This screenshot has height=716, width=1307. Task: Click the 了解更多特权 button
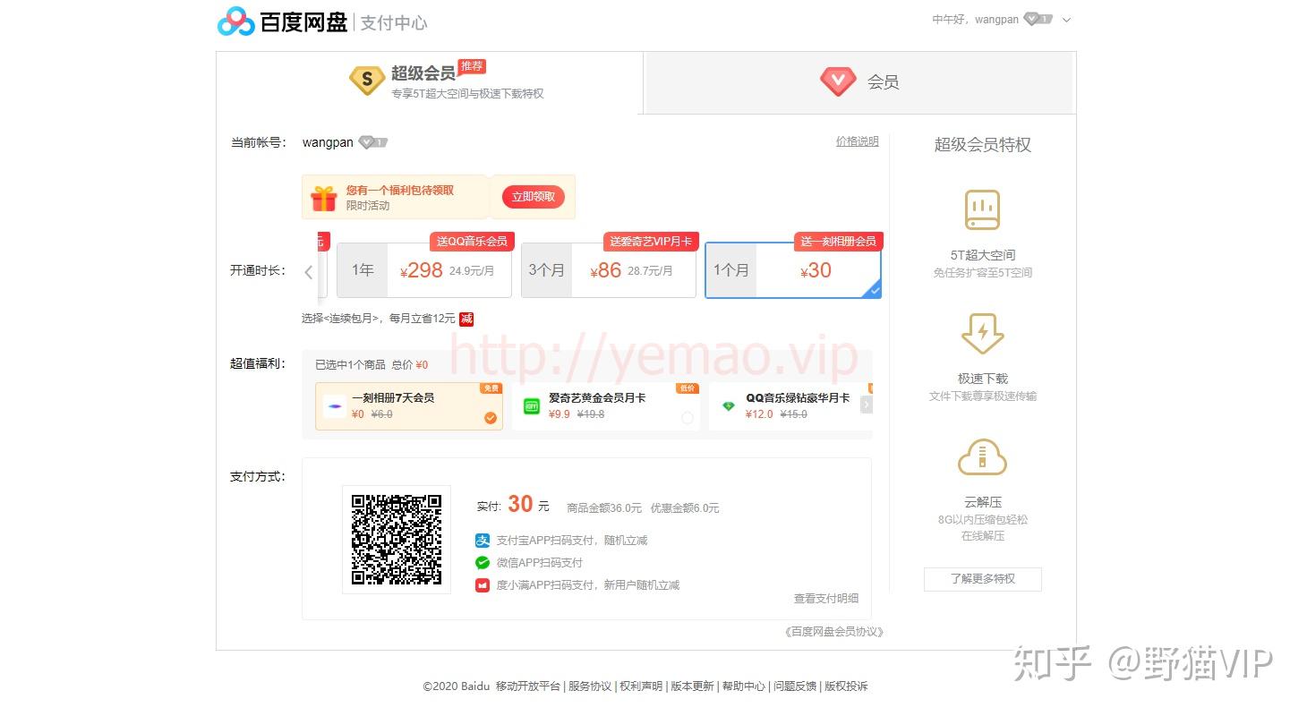[983, 579]
